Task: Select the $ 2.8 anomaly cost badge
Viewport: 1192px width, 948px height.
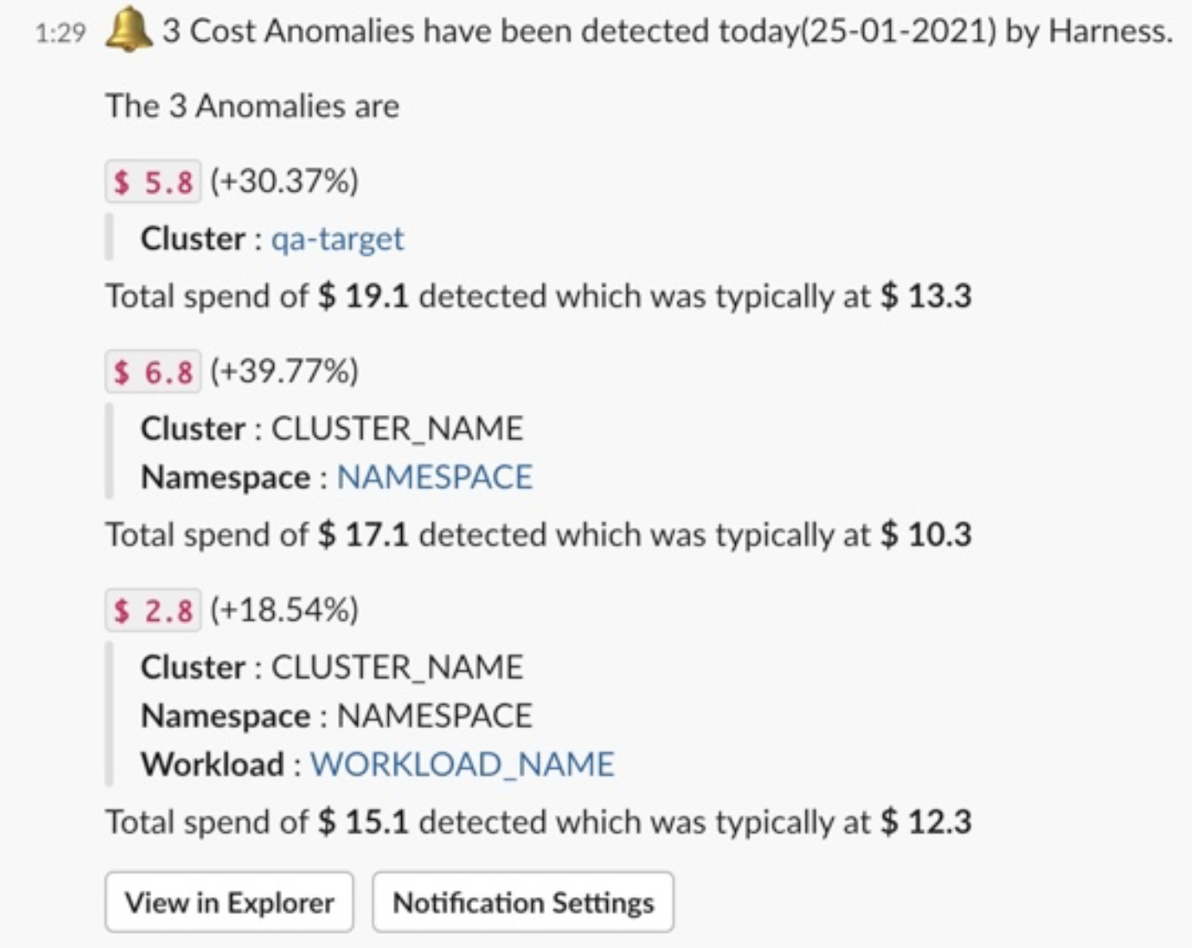Action: 153,611
